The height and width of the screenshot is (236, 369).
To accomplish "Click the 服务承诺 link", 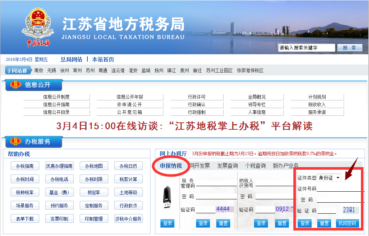I will [317, 112].
